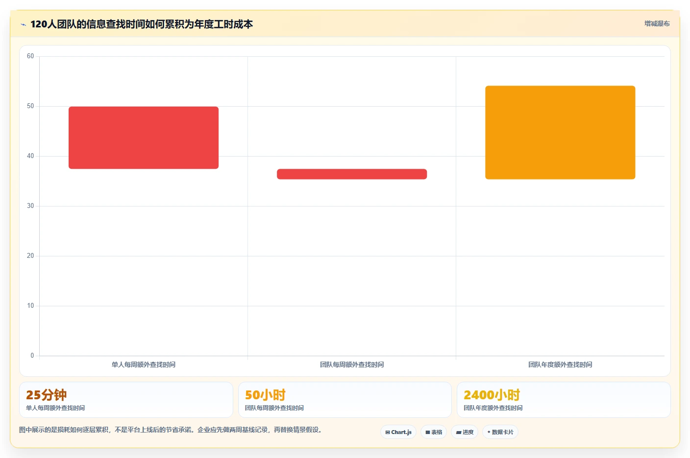Click y-axis tick value 60
Image resolution: width=690 pixels, height=458 pixels.
point(30,56)
